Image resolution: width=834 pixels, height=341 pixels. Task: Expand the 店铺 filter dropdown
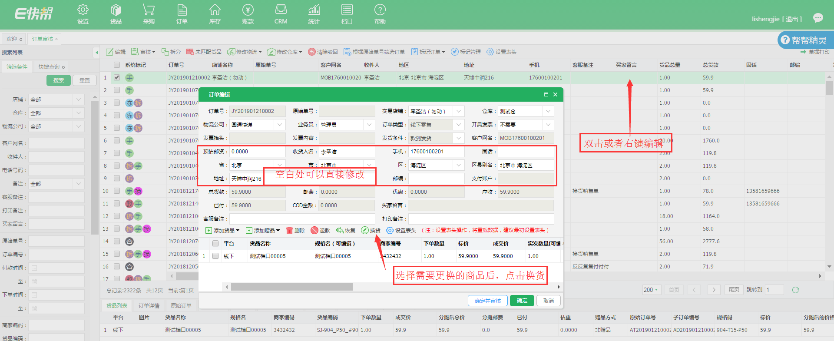tap(79, 99)
